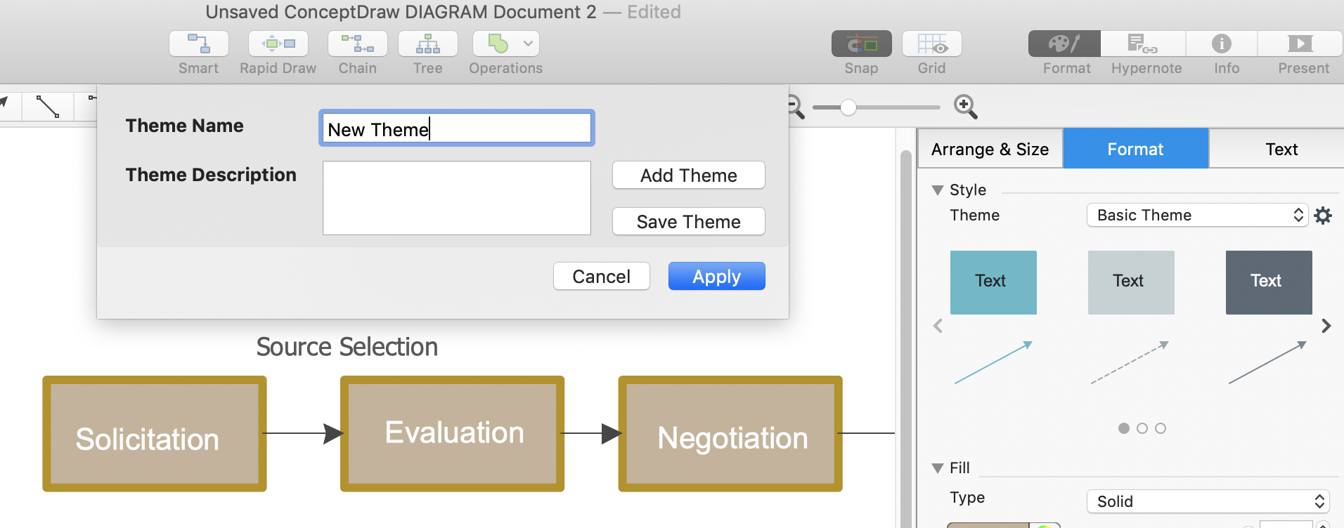Select the Tree layout tool
This screenshot has width=1344, height=528.
[x=427, y=44]
